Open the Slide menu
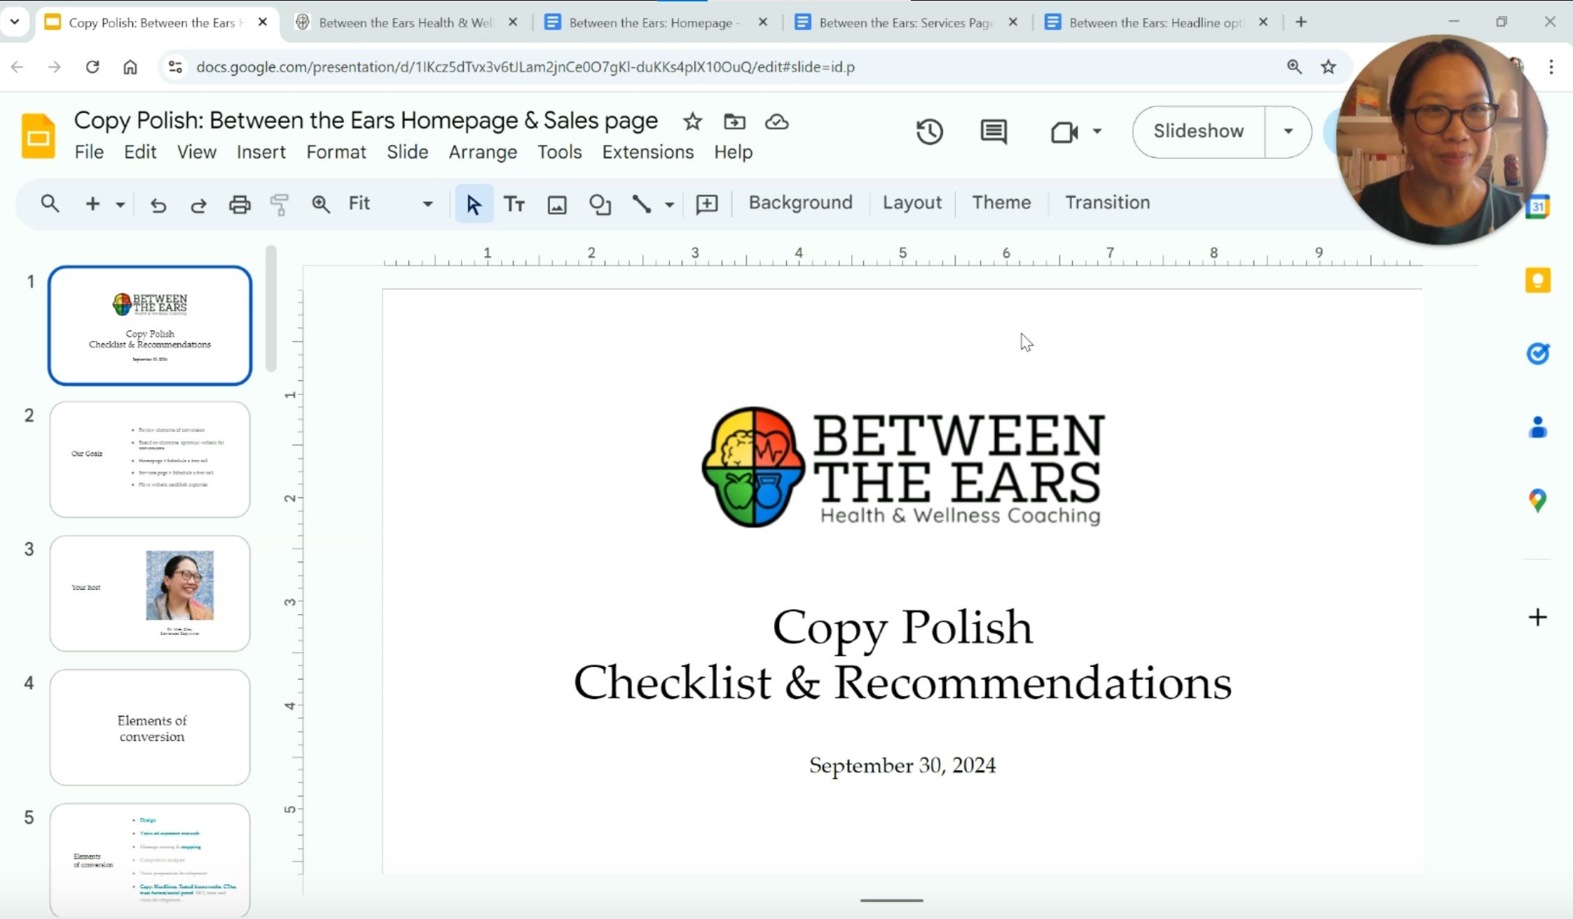Image resolution: width=1573 pixels, height=919 pixels. click(x=408, y=152)
